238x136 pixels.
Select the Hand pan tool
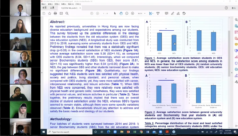click(x=121, y=13)
